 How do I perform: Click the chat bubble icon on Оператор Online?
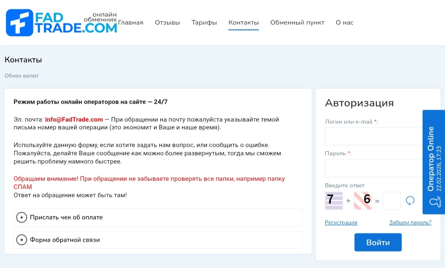coord(434,202)
